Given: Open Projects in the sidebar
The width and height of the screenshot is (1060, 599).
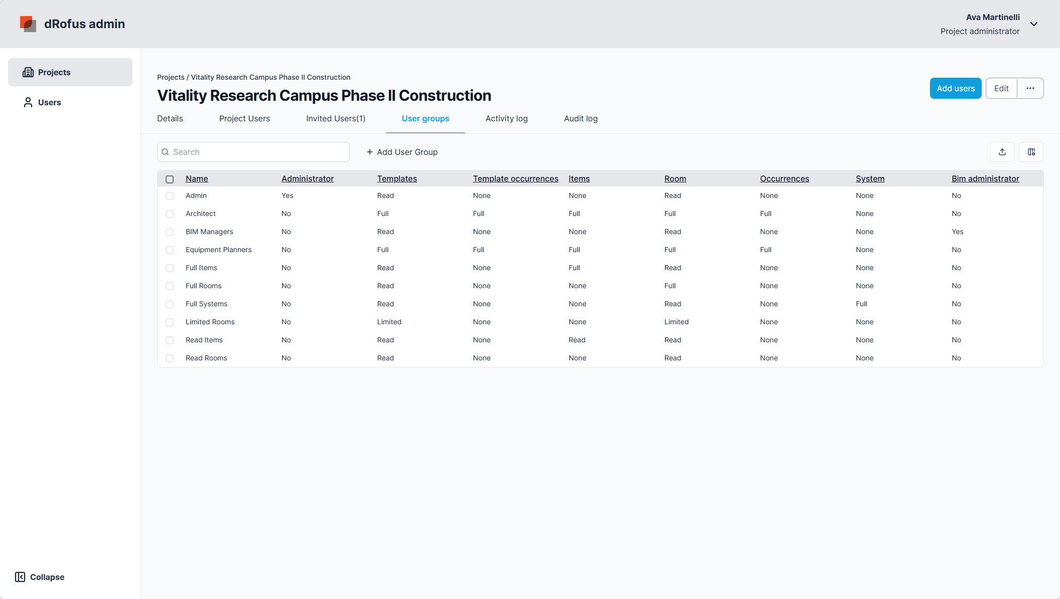Looking at the screenshot, I should tap(70, 72).
